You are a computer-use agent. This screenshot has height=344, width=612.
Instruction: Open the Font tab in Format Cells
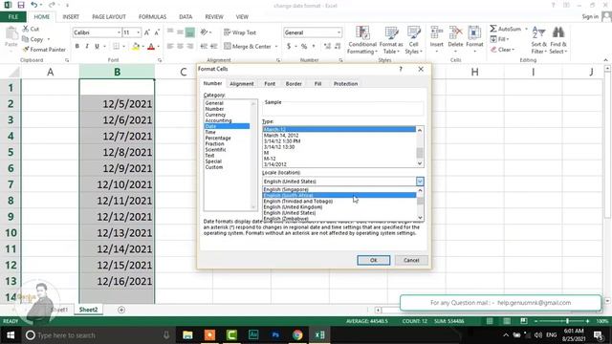point(270,84)
